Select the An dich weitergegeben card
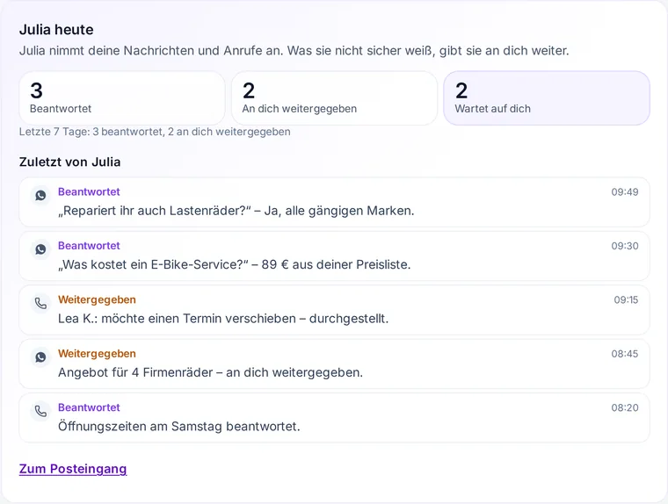Screen dimensions: 668x504 point(334,98)
